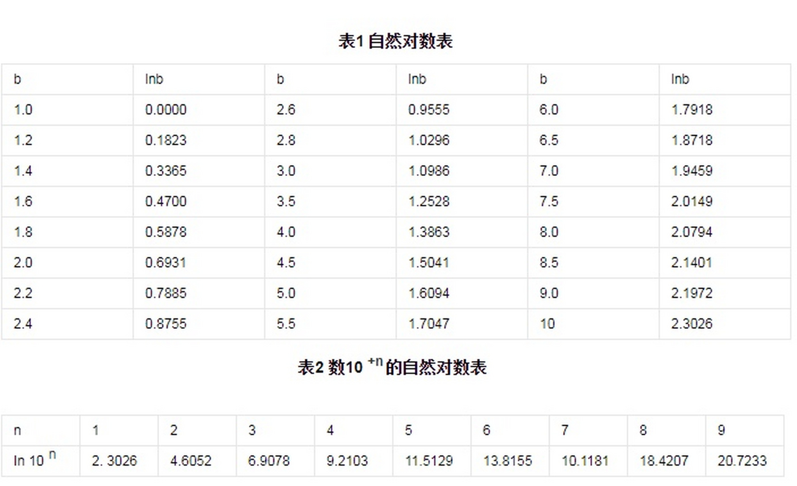This screenshot has width=797, height=486.
Task: Click the b value 1.6
Action: click(x=23, y=201)
